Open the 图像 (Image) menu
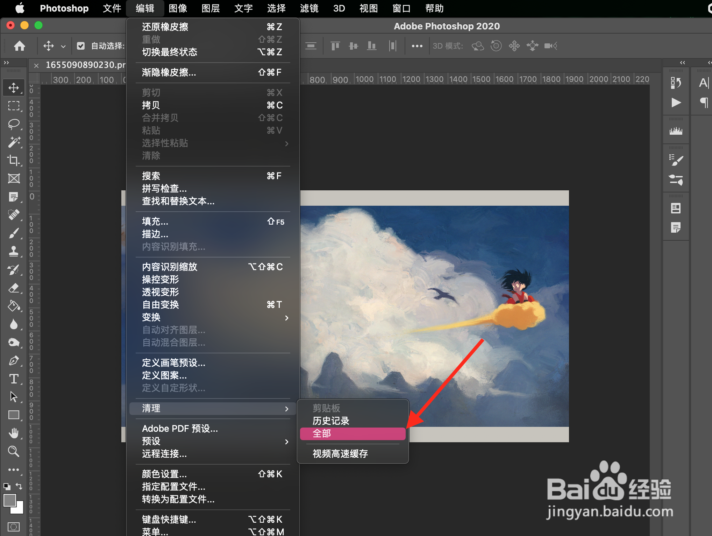712x536 pixels. (x=178, y=8)
